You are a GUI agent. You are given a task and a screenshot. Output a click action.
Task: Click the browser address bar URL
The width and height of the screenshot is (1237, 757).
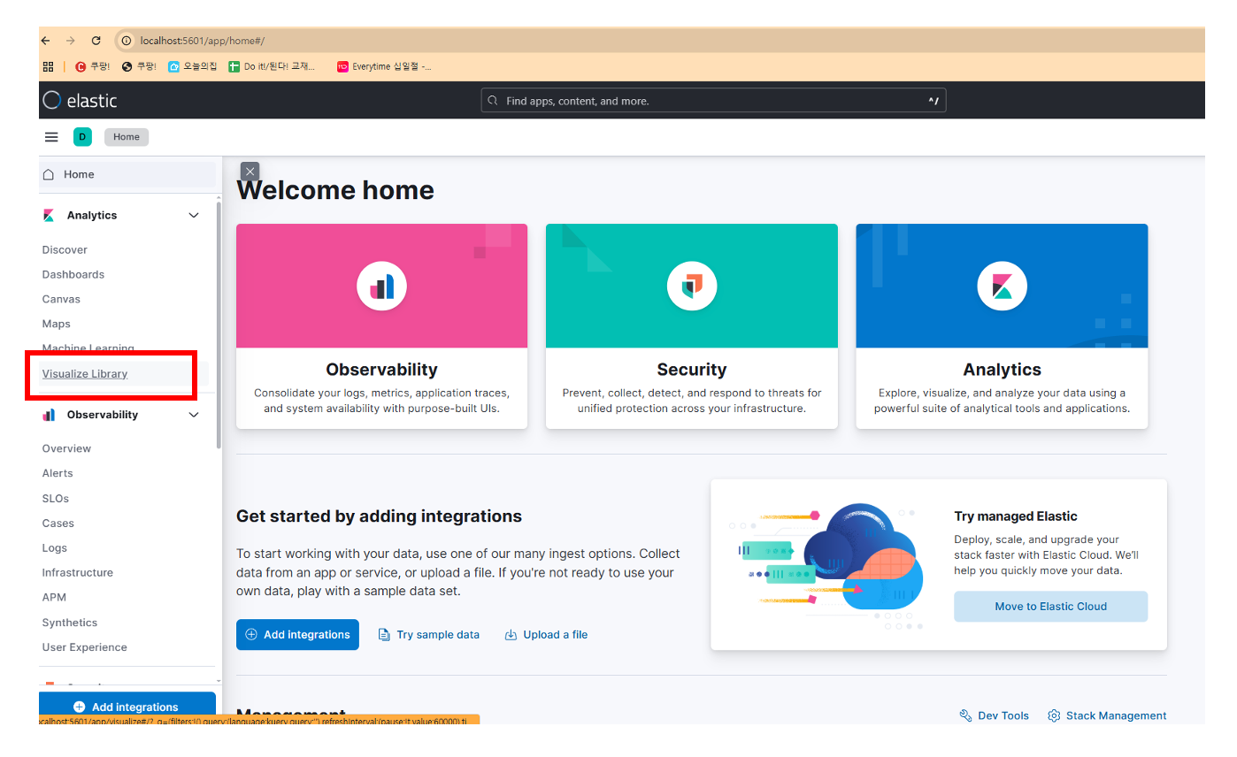click(x=202, y=41)
